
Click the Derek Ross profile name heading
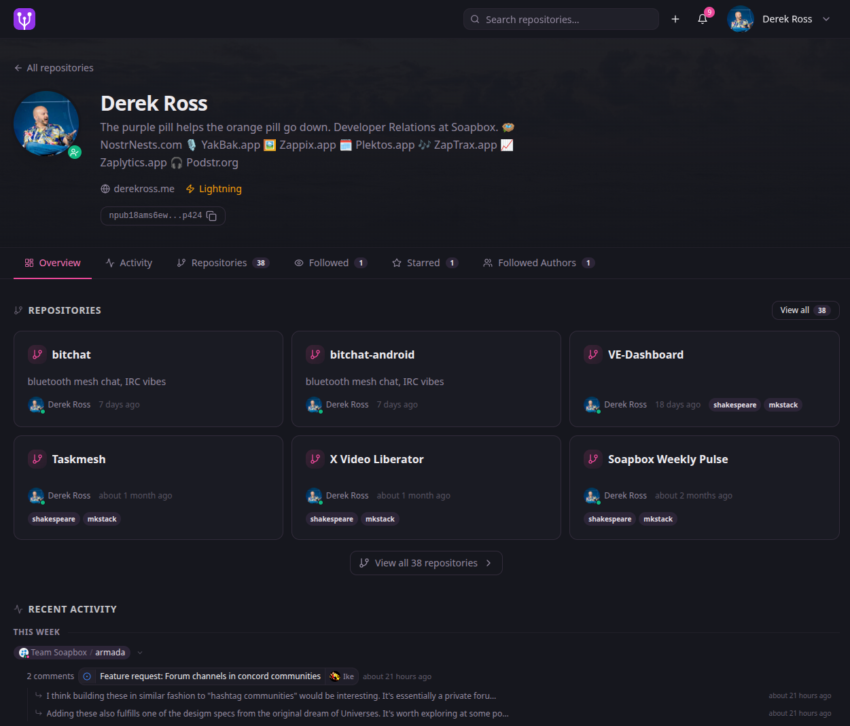point(154,103)
